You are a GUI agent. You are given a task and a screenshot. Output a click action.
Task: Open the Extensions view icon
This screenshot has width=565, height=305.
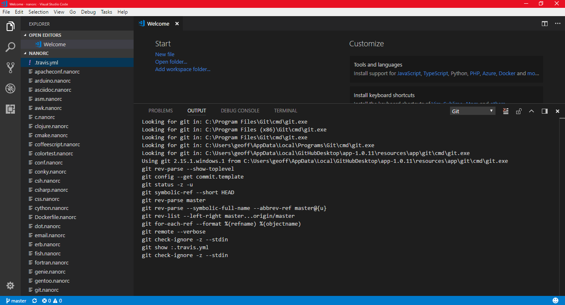[x=10, y=109]
